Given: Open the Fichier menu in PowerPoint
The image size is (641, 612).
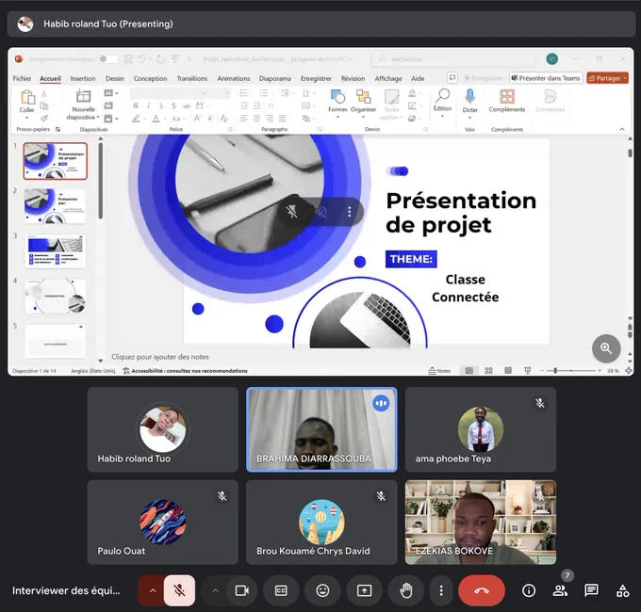Looking at the screenshot, I should click(22, 78).
